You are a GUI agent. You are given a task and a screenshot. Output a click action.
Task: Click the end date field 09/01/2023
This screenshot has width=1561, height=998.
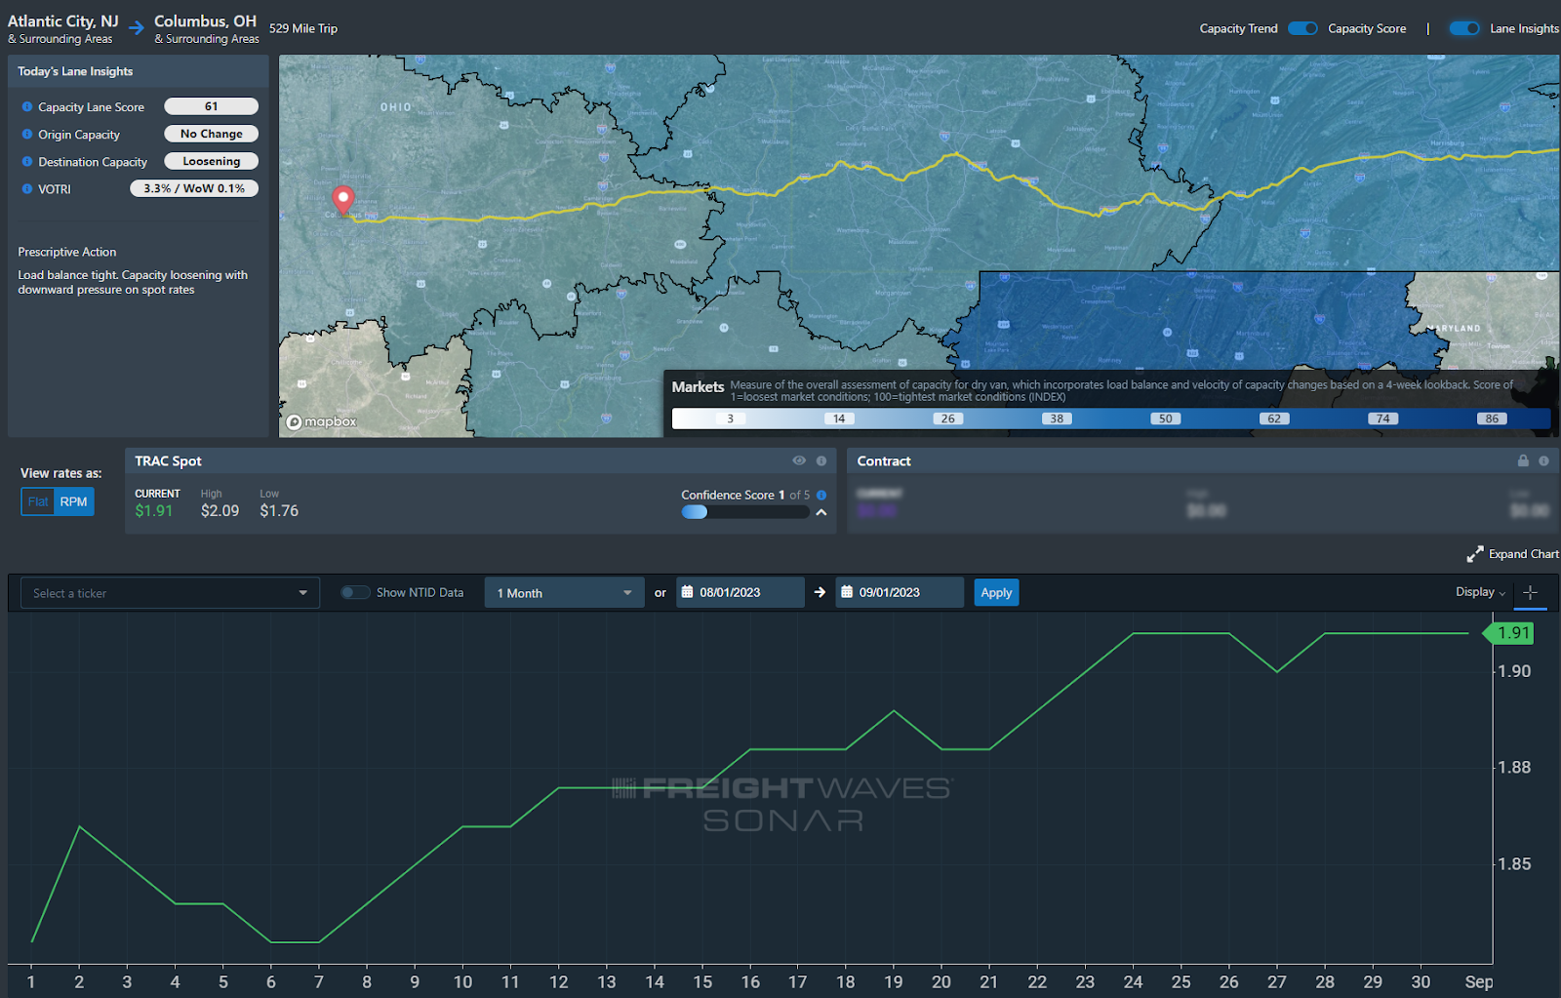click(x=900, y=592)
